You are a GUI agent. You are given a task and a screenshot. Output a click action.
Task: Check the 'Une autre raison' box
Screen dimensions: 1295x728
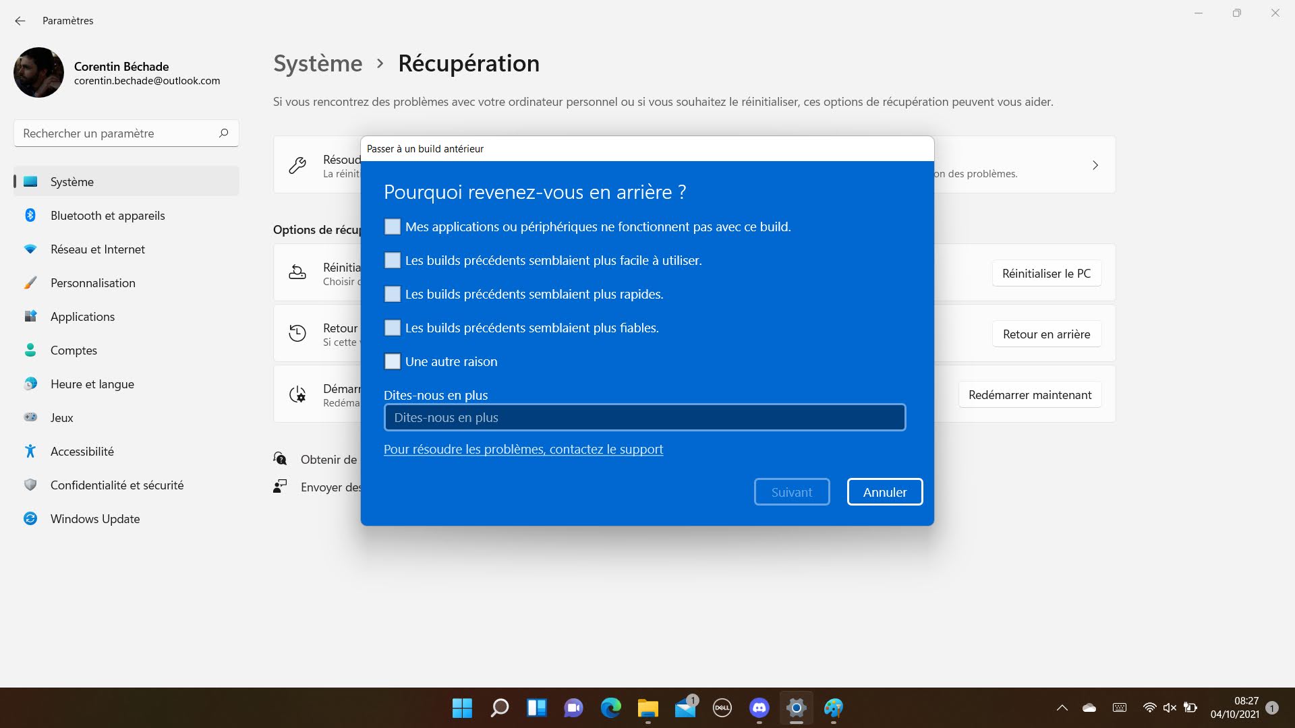click(393, 362)
